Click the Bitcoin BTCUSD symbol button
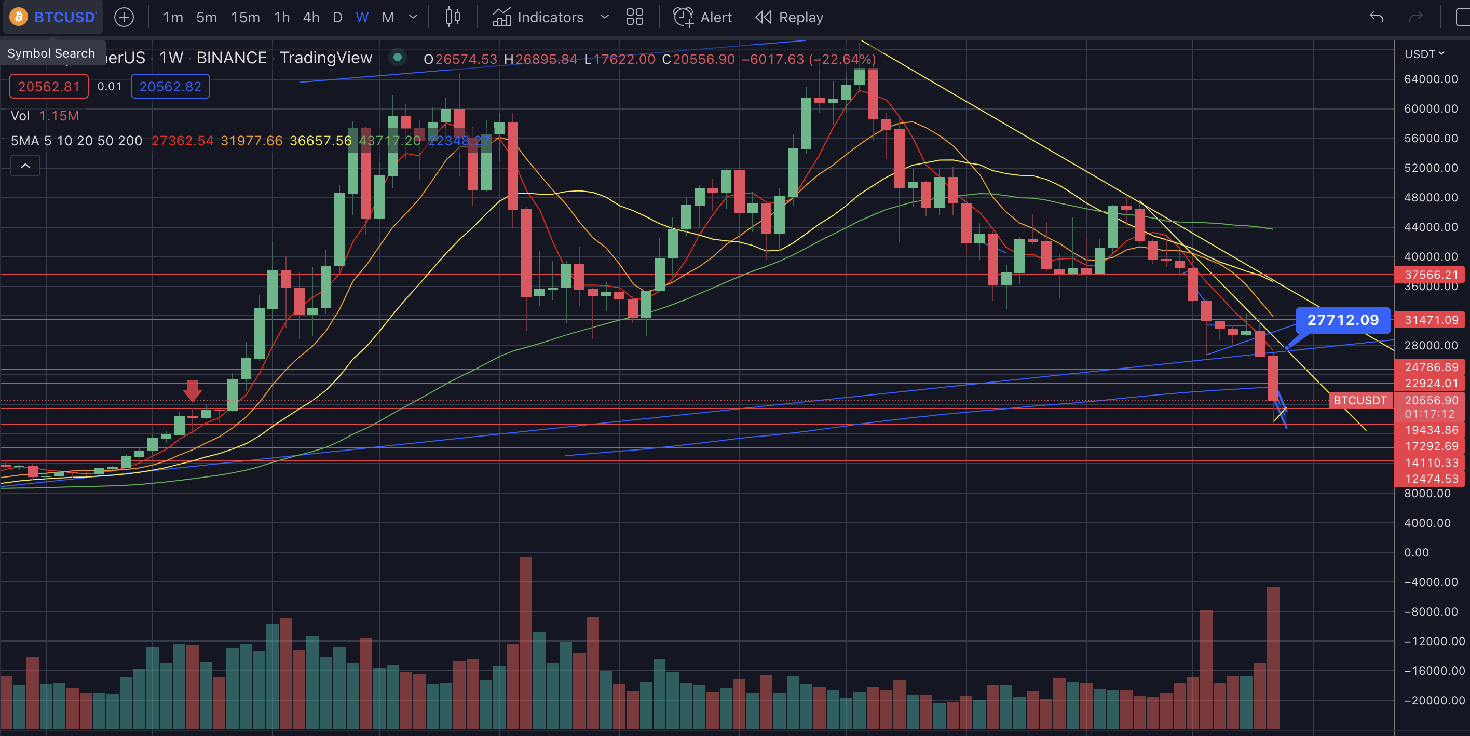Screen dimensions: 1470x736 coord(53,17)
